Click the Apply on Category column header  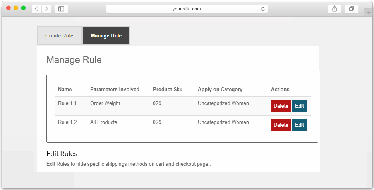[x=220, y=90]
